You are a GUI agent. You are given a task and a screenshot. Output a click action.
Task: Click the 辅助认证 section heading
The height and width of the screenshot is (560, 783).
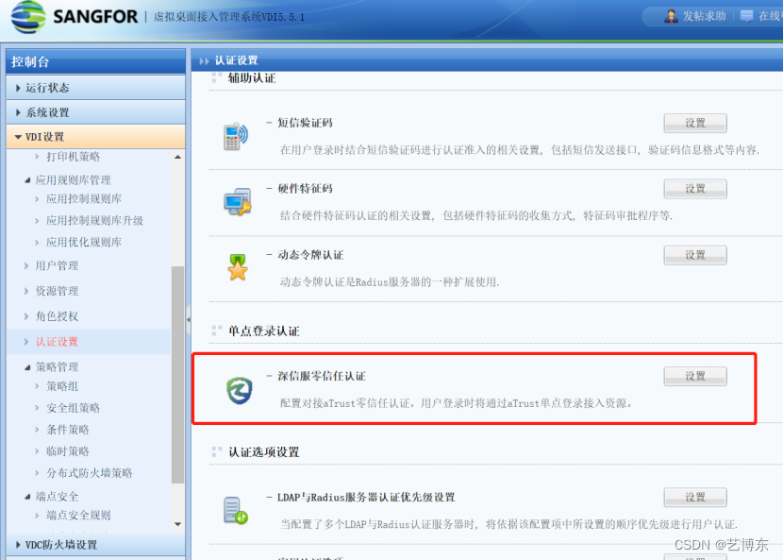[x=252, y=78]
